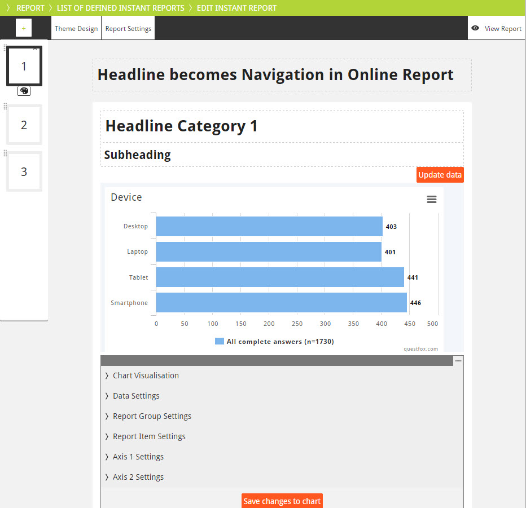Click Save changes to chart
The width and height of the screenshot is (526, 508).
(282, 501)
